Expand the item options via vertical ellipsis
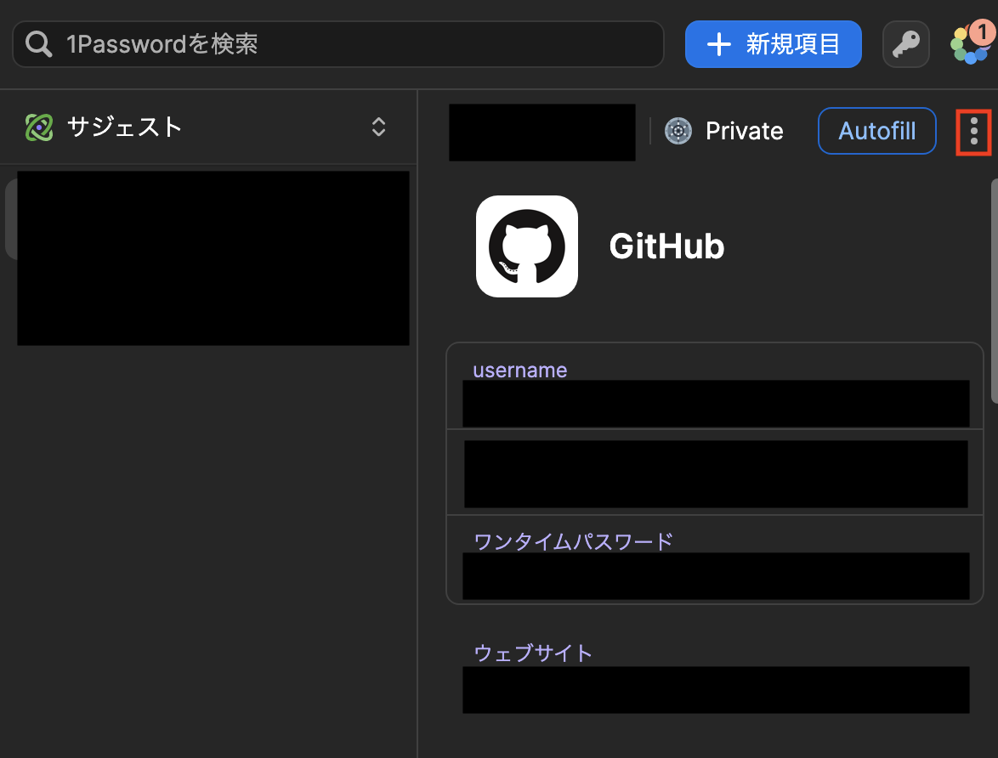 (x=973, y=131)
